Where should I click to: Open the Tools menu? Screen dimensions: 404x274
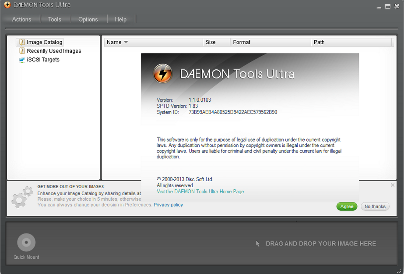(55, 19)
